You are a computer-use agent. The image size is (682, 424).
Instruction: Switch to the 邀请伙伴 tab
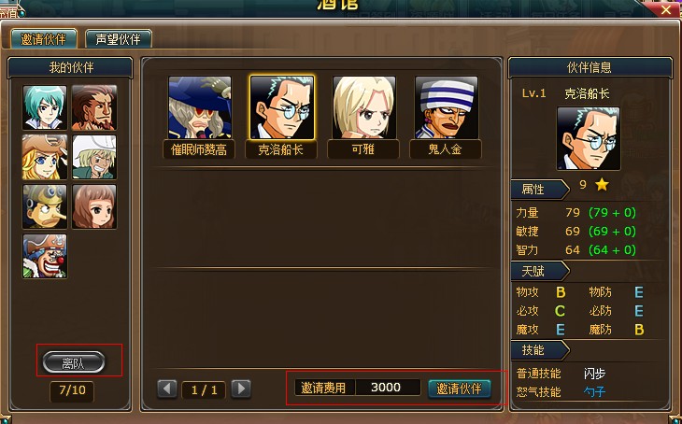pos(44,39)
